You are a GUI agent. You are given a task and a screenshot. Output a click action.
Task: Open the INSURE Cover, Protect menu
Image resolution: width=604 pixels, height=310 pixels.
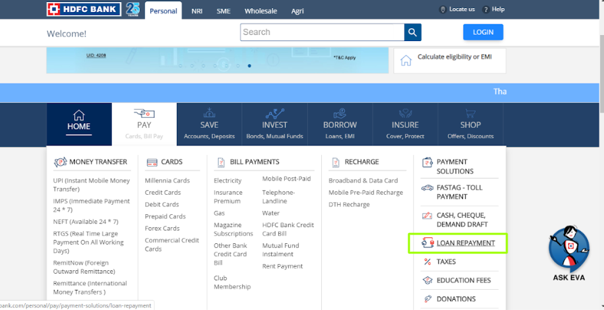click(x=405, y=124)
